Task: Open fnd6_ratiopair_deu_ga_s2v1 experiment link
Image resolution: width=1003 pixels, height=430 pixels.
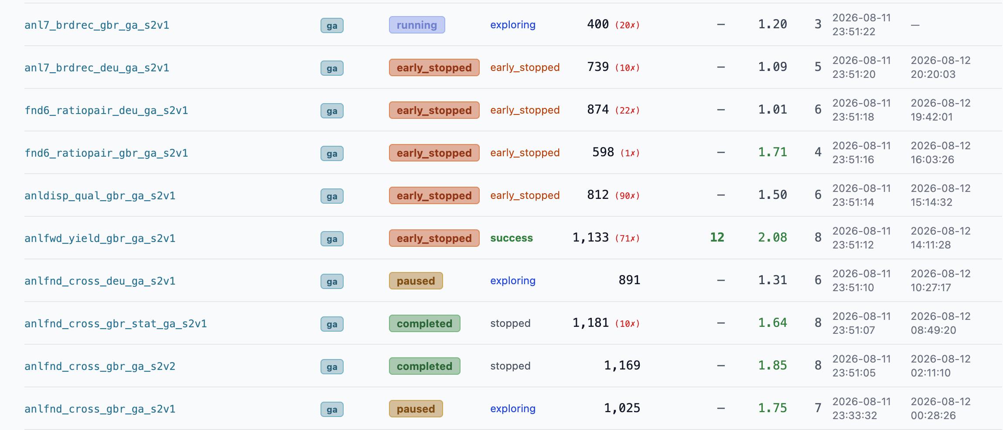Action: [106, 111]
